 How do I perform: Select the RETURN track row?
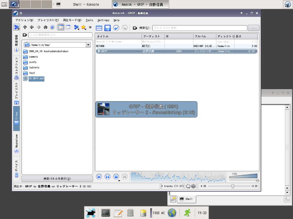(x=177, y=46)
